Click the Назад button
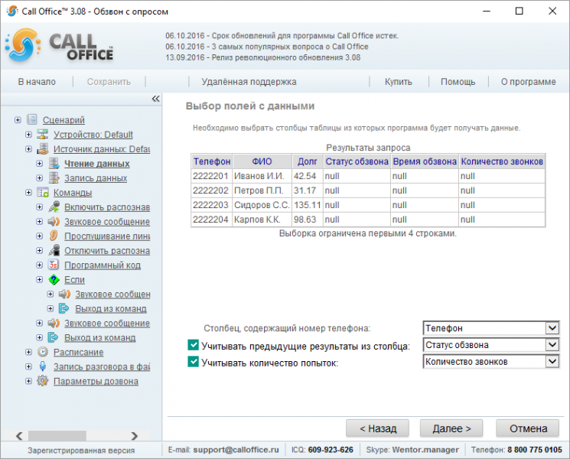570x459 pixels. click(x=377, y=428)
